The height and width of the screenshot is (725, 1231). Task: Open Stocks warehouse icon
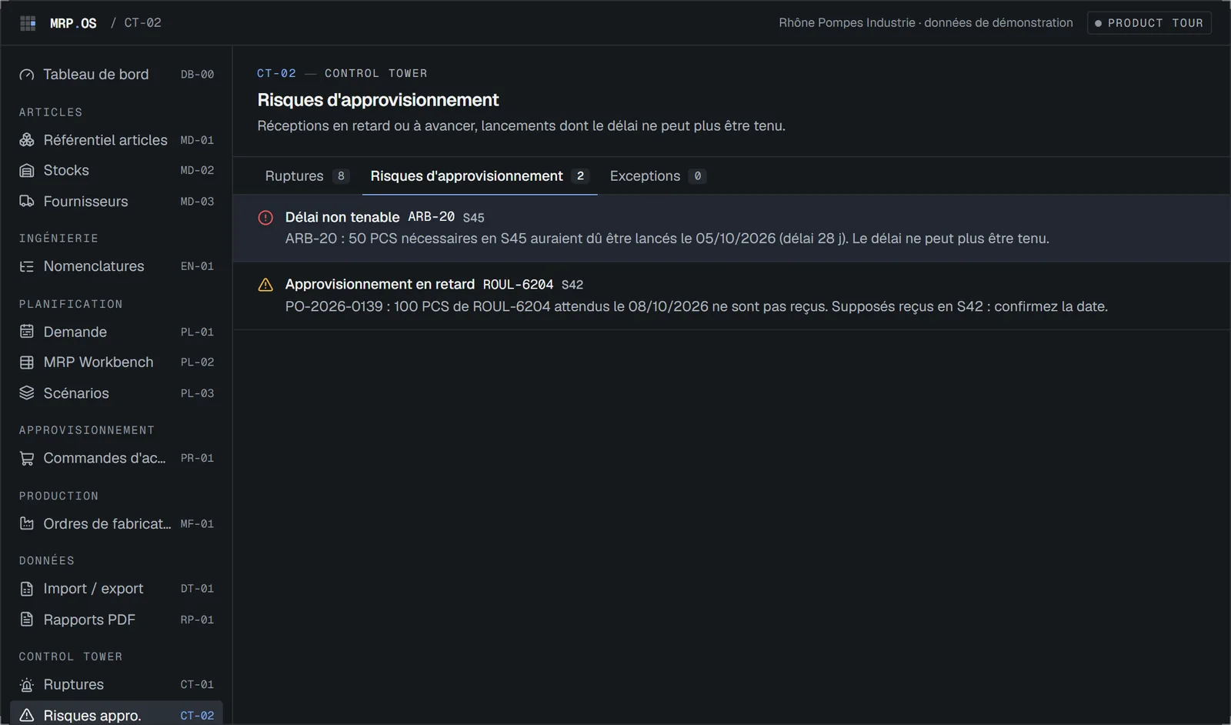tap(27, 171)
